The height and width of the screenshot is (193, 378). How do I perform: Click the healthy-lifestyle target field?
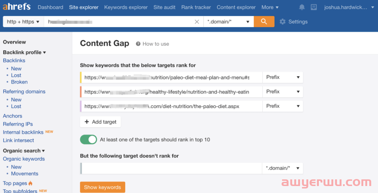tap(171, 92)
